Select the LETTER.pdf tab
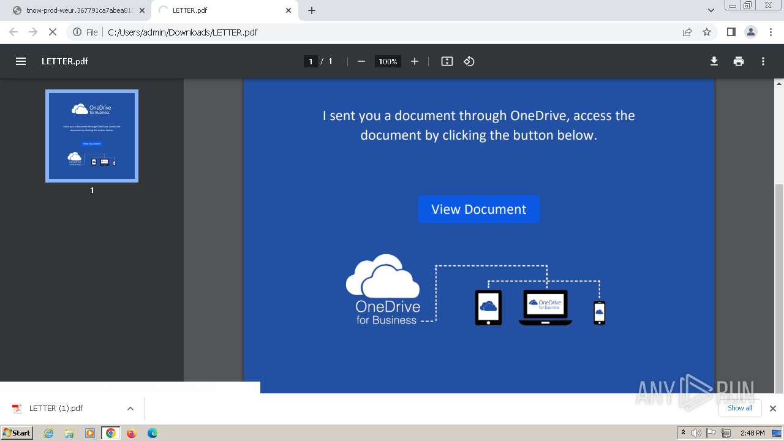This screenshot has height=441, width=784. (225, 10)
